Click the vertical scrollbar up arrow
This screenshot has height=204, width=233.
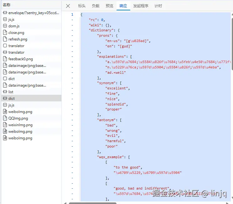click(x=232, y=14)
